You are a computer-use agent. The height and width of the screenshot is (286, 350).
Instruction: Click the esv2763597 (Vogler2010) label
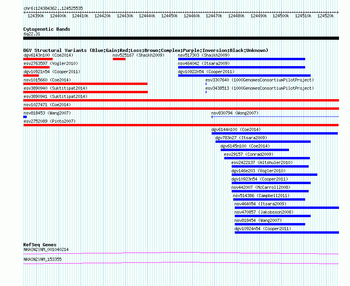pyautogui.click(x=51, y=63)
